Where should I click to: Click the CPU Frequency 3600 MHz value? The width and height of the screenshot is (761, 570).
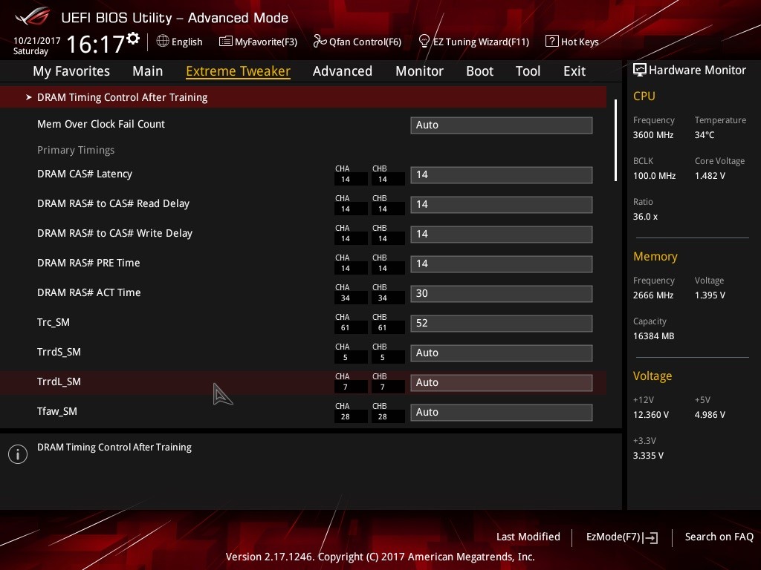coord(652,135)
